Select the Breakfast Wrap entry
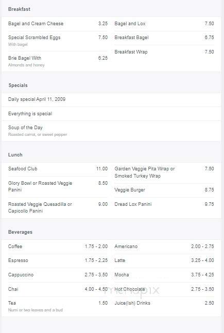 [x=164, y=52]
